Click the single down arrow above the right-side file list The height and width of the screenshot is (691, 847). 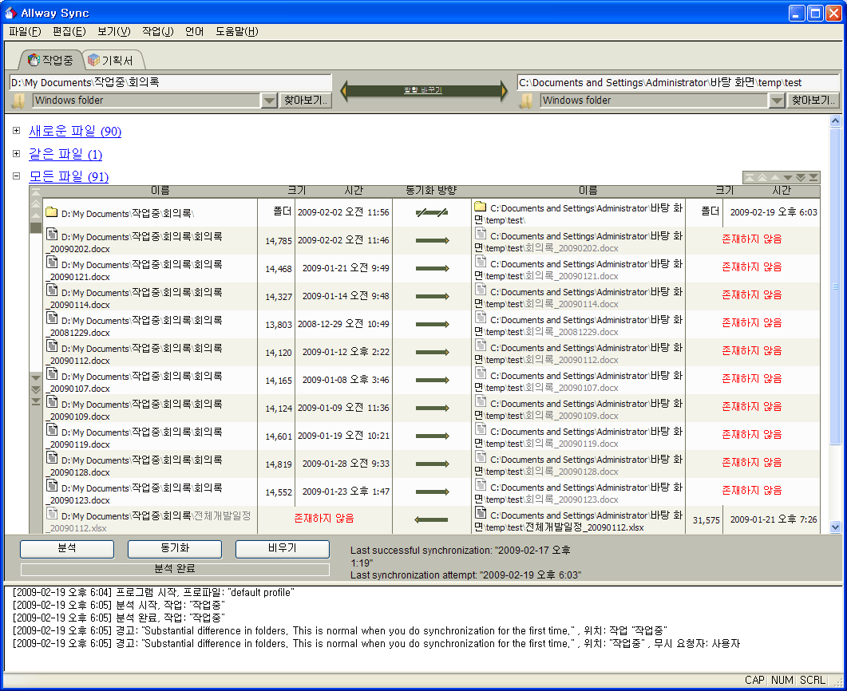(x=788, y=178)
